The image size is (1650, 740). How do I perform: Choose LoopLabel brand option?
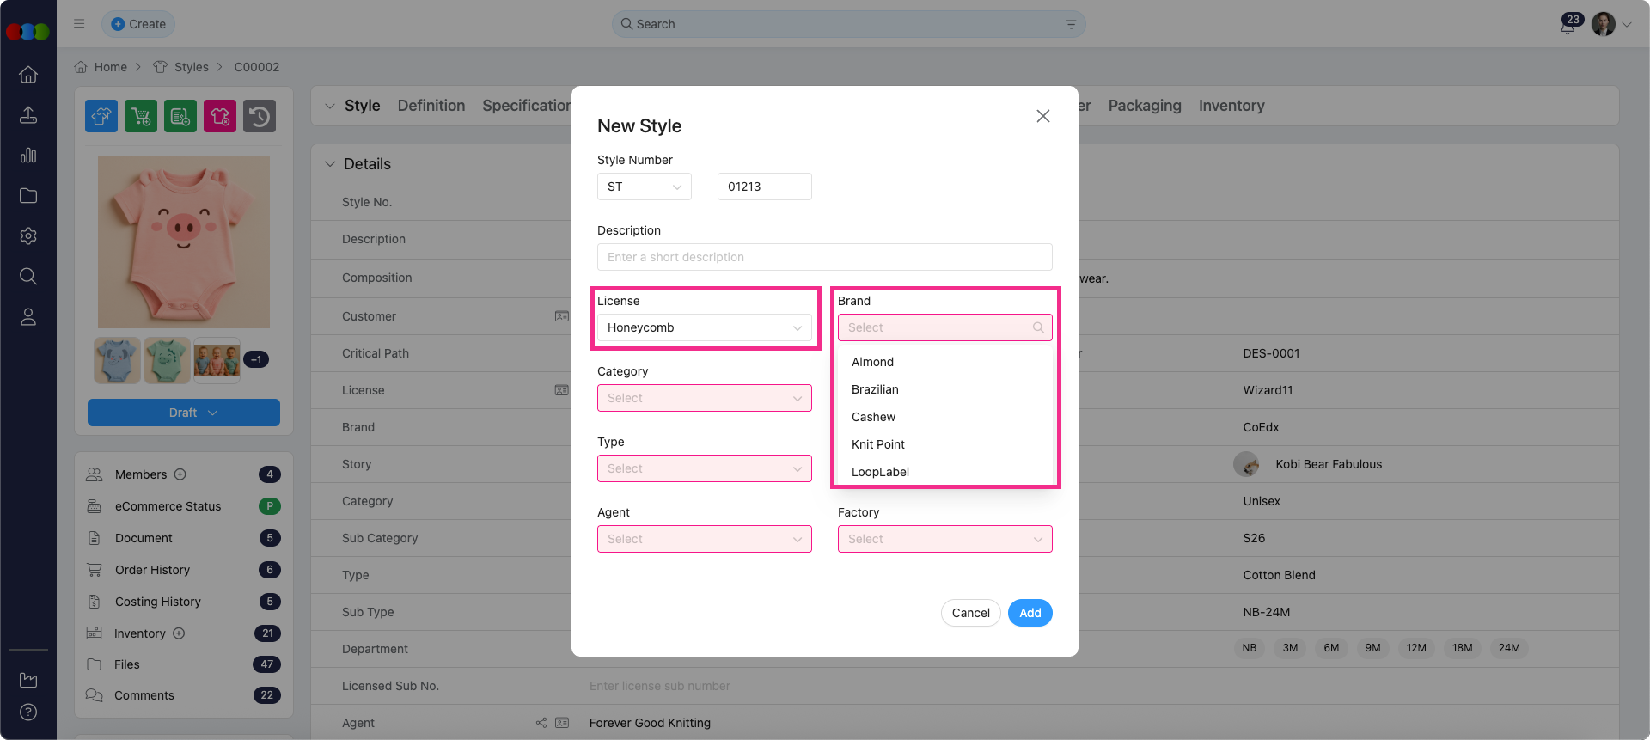coord(880,472)
